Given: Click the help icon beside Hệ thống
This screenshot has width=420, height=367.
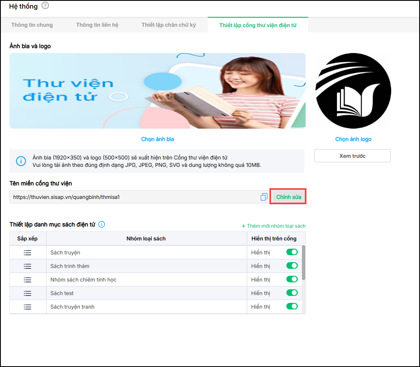Looking at the screenshot, I should 45,6.
